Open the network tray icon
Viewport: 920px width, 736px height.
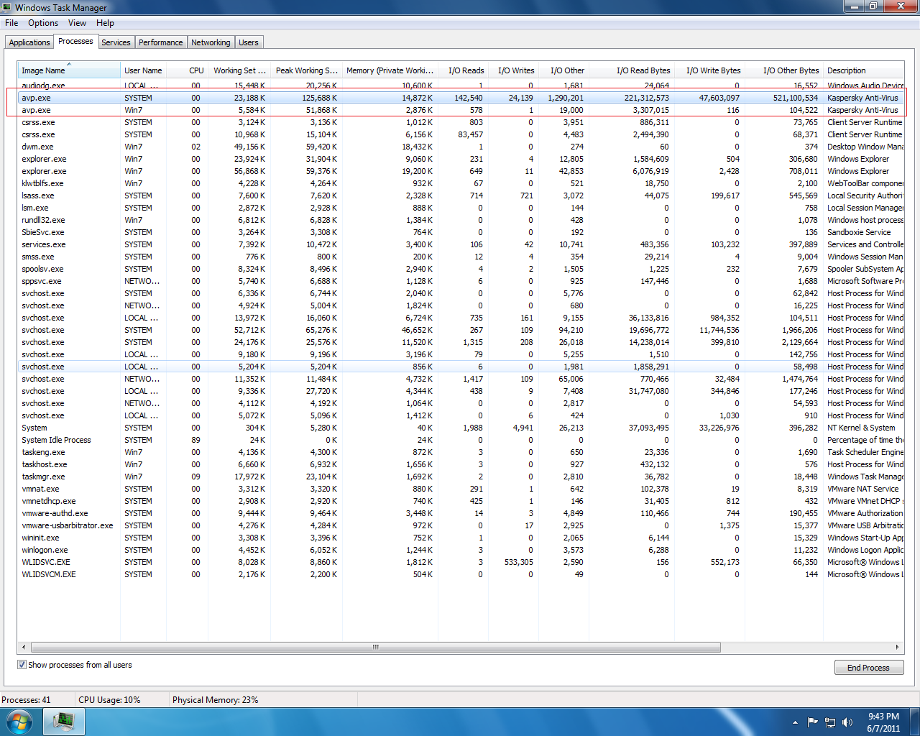pos(830,722)
